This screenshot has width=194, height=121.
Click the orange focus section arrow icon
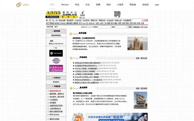[x=71, y=88]
